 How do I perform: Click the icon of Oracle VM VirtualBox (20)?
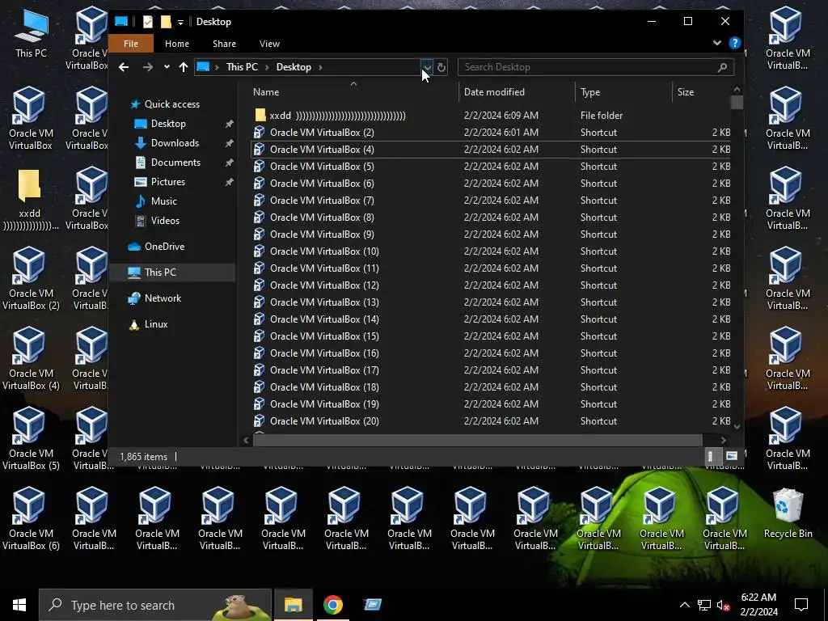pos(259,420)
